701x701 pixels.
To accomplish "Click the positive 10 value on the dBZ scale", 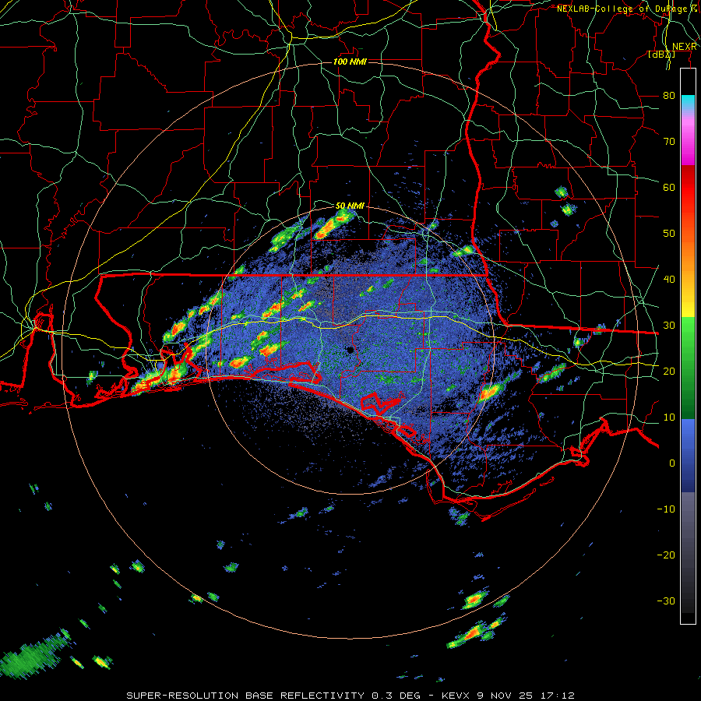I will pos(669,417).
